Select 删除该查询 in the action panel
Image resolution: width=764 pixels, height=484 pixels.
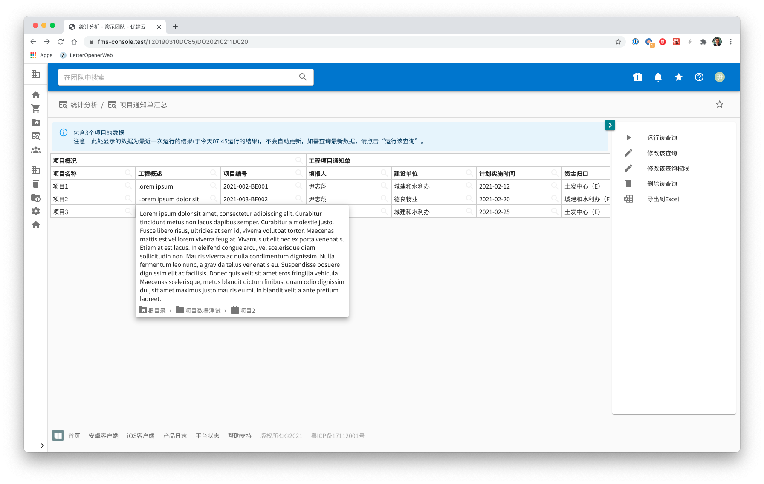coord(662,184)
